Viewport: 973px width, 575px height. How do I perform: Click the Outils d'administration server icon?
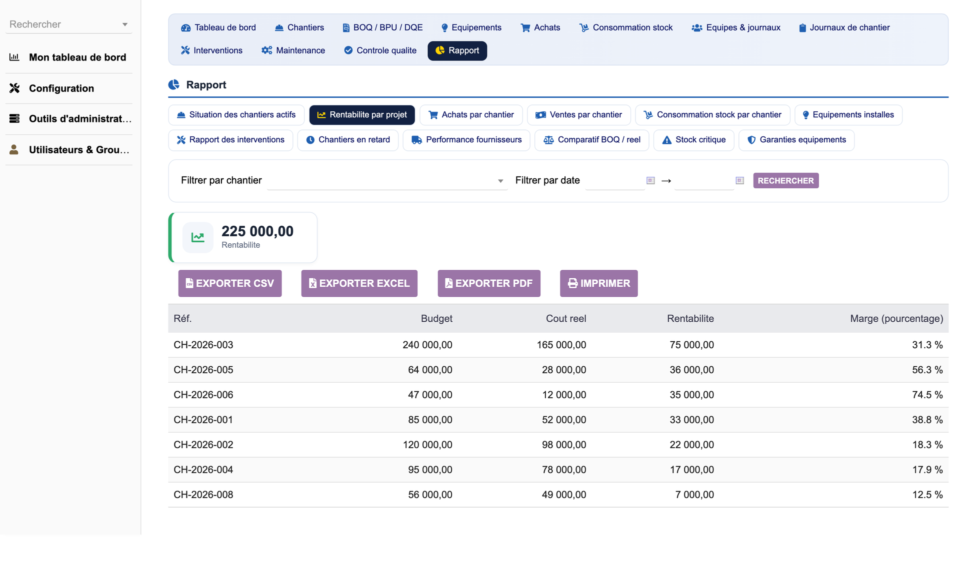point(14,119)
